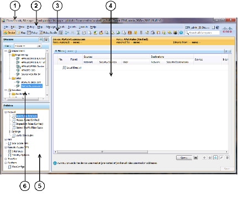
Task: Select the Interfaces policy item
Action: (18, 151)
